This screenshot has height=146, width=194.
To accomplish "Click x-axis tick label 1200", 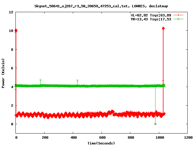I will pyautogui.click(x=188, y=137).
